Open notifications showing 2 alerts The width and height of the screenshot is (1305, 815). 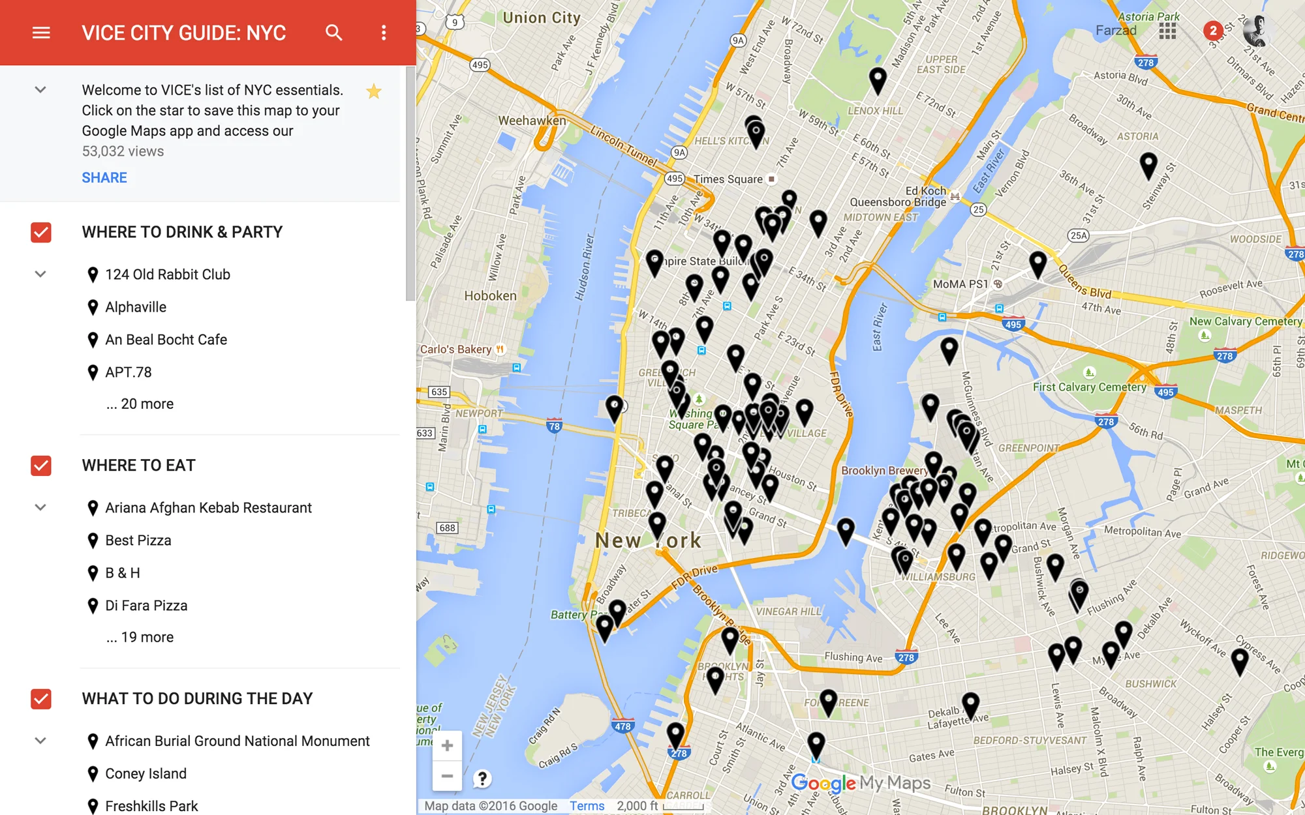coord(1212,29)
